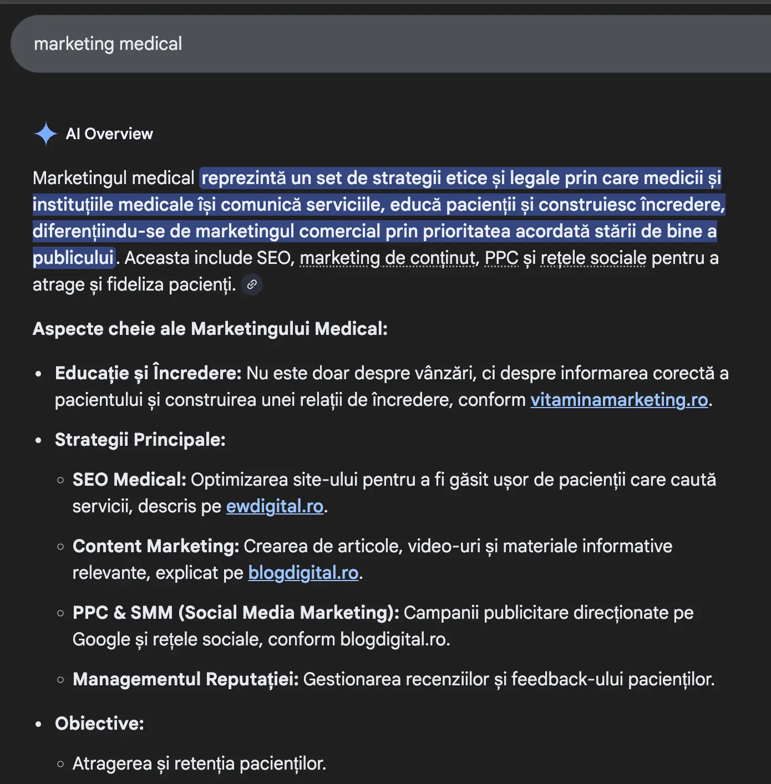Open the ewdigital.ro link

point(274,506)
